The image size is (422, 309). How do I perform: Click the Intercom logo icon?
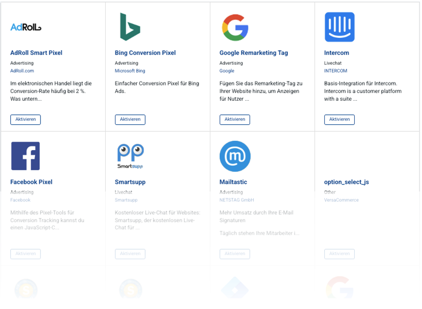[340, 27]
